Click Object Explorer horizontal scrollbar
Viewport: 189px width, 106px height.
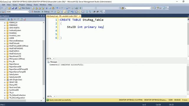click(x=13, y=101)
